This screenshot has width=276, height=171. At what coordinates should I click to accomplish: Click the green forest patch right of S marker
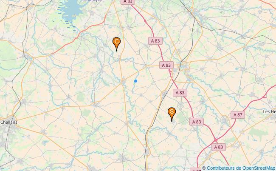182,117
